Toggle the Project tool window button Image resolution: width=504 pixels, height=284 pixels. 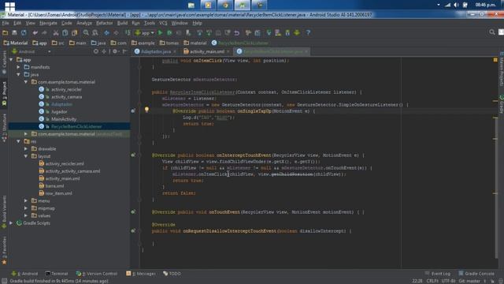pos(4,94)
